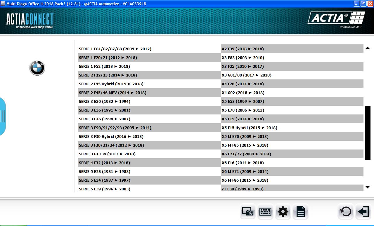This screenshot has height=226, width=374.
Task: Select X4 G02 (2018-2018)
Action: [x=292, y=93]
